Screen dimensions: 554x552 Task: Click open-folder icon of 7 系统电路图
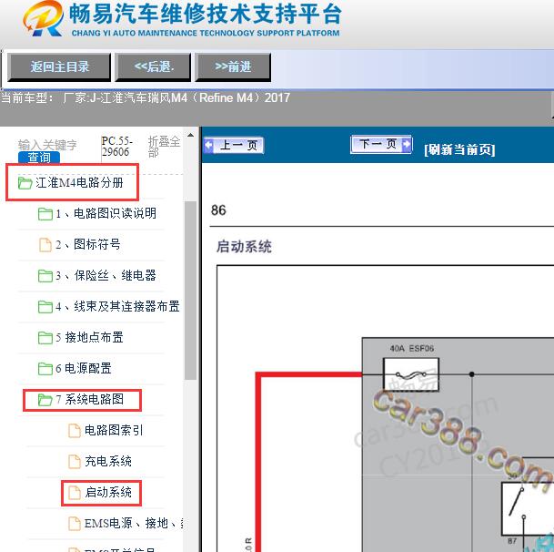(x=45, y=400)
